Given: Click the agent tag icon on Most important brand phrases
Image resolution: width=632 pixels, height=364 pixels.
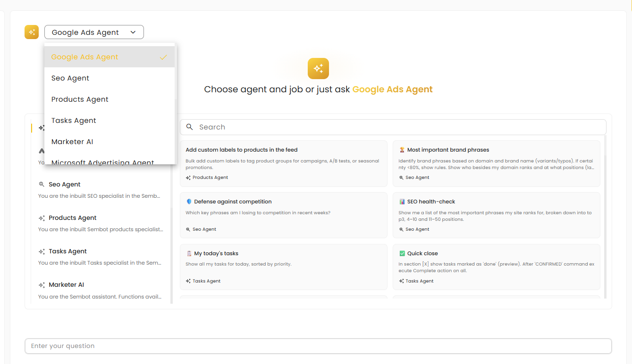Looking at the screenshot, I should 401,178.
